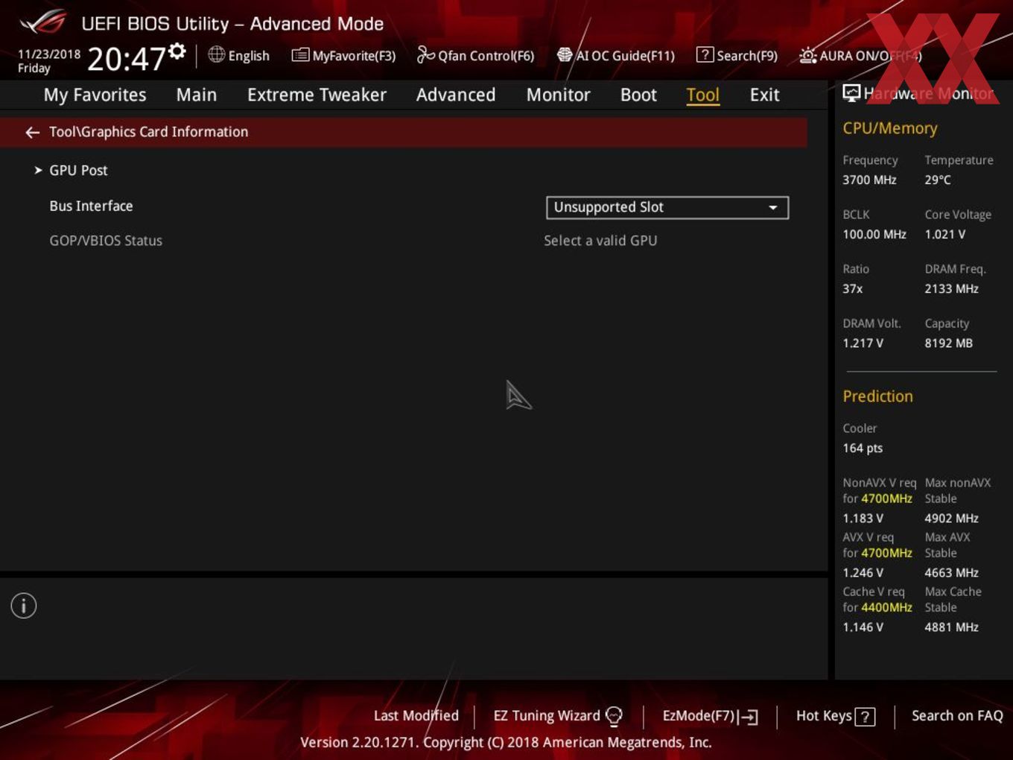
Task: Open Bus Interface Unsupported Slot dropdown
Action: pyautogui.click(x=667, y=207)
